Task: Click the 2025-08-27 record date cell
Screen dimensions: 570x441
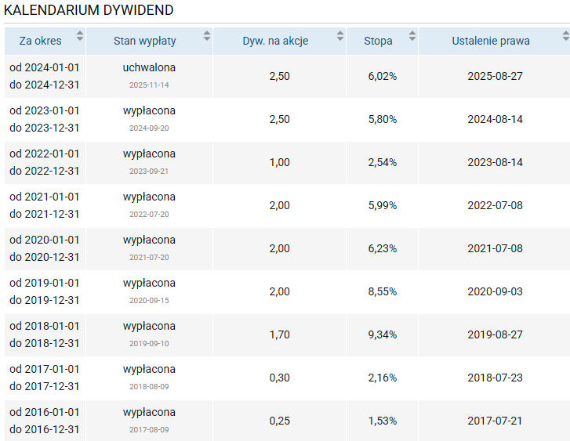Action: (x=494, y=76)
